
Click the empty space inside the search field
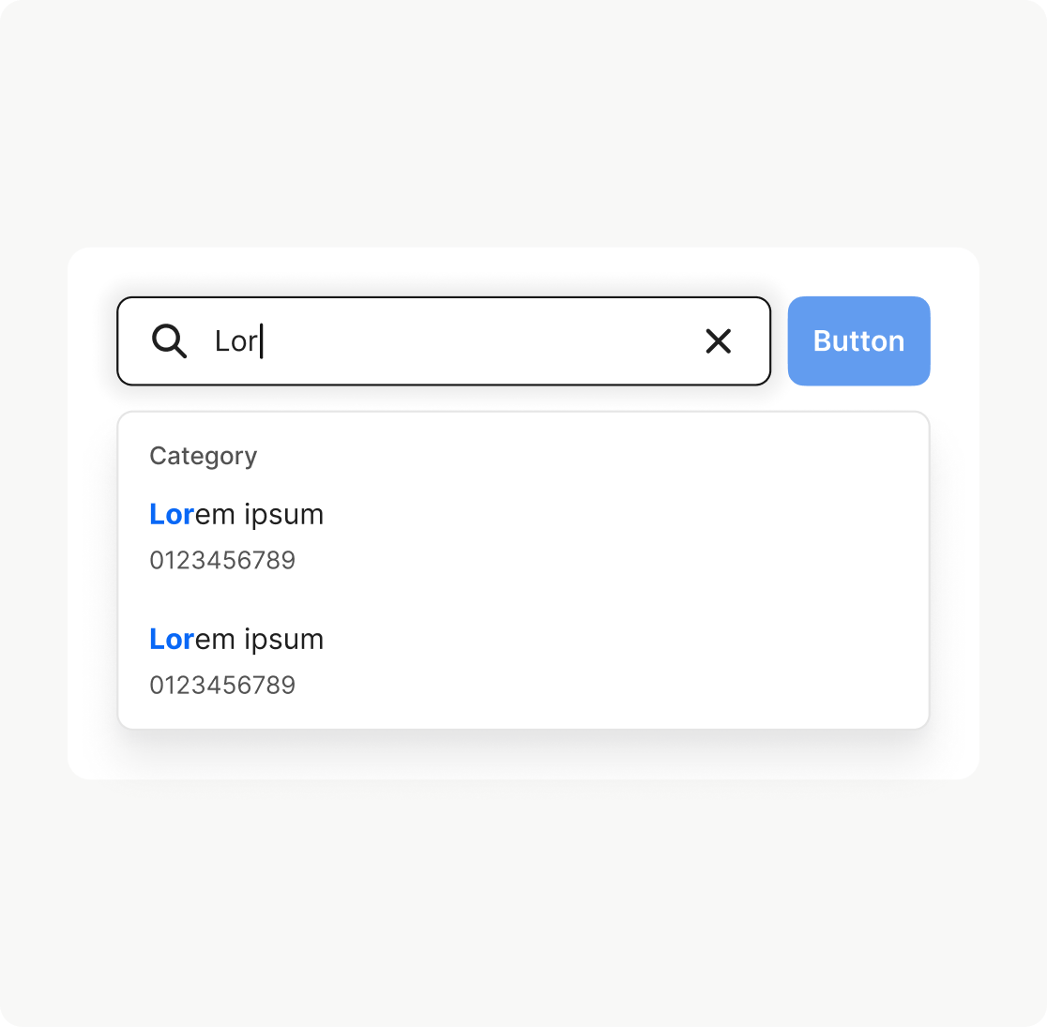[x=488, y=341]
